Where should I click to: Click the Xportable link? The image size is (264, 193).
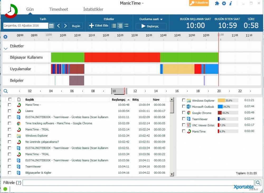(244, 187)
